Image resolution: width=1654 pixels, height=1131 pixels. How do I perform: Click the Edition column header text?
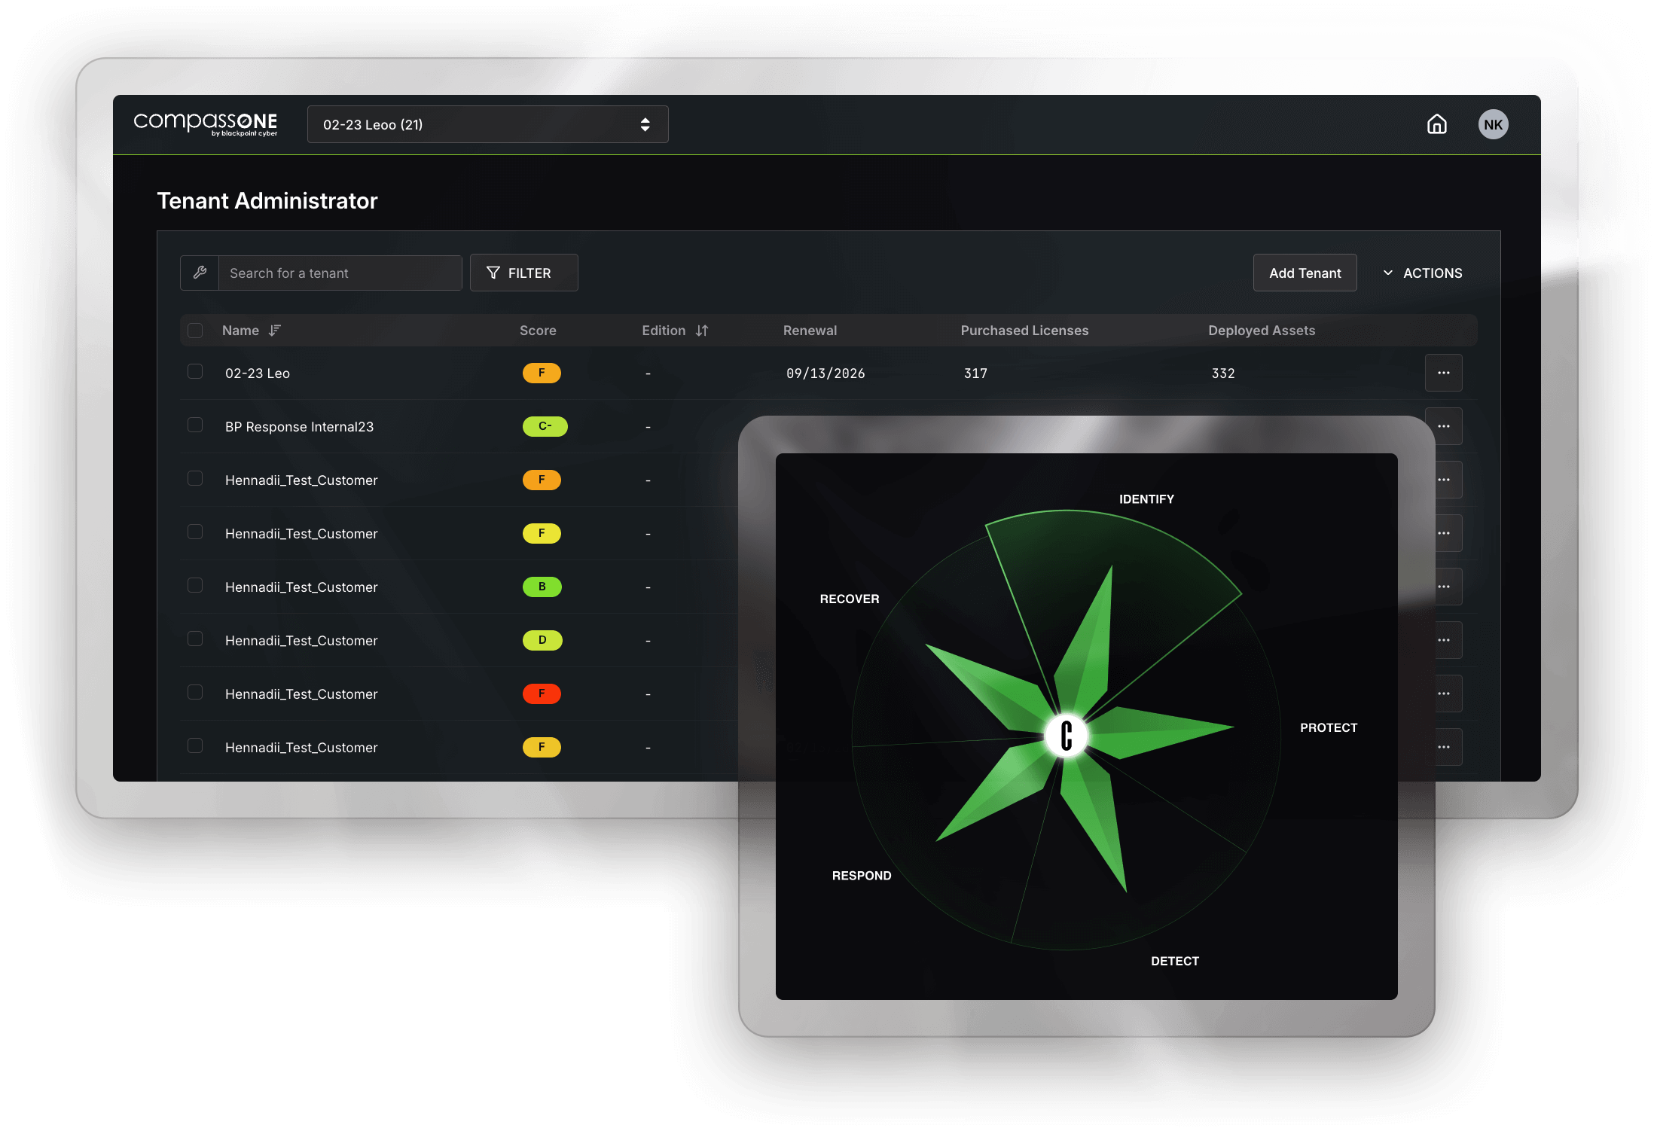tap(664, 331)
